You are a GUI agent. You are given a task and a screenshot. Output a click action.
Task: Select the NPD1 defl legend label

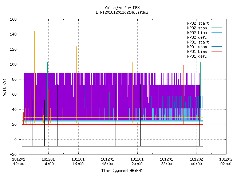tap(197, 56)
